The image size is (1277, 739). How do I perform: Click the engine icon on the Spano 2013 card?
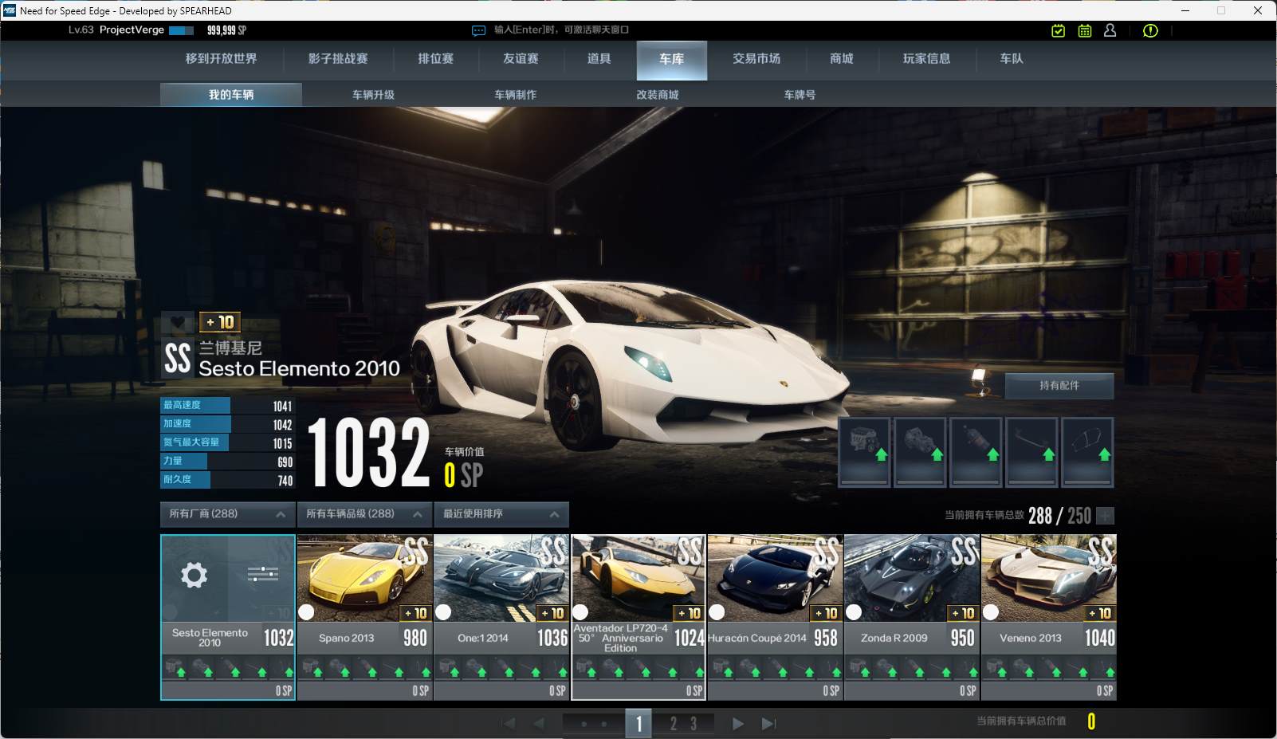(311, 668)
